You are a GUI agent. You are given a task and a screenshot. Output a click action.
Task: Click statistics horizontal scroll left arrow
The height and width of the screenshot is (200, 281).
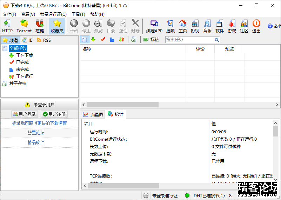[x=85, y=186]
